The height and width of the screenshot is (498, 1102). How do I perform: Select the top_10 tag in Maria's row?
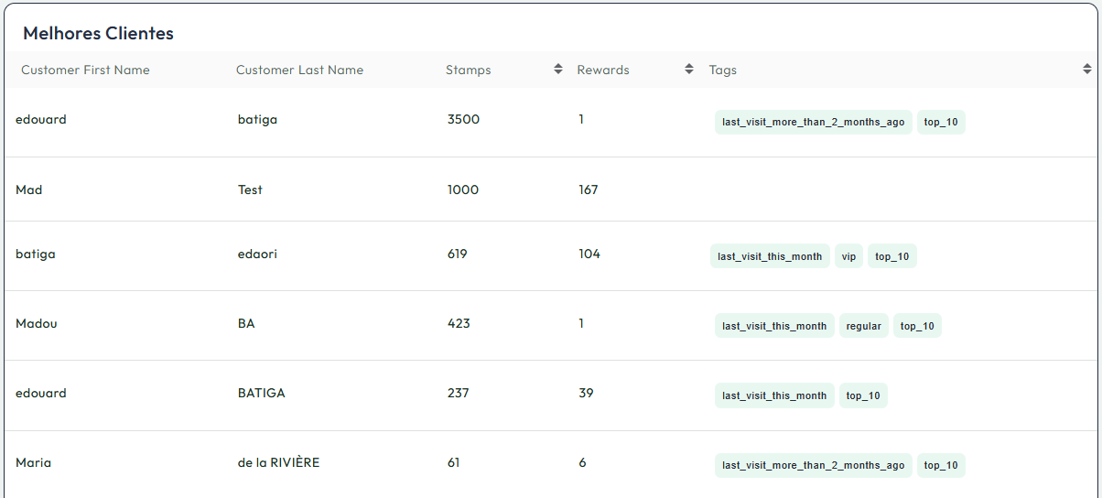(x=941, y=465)
